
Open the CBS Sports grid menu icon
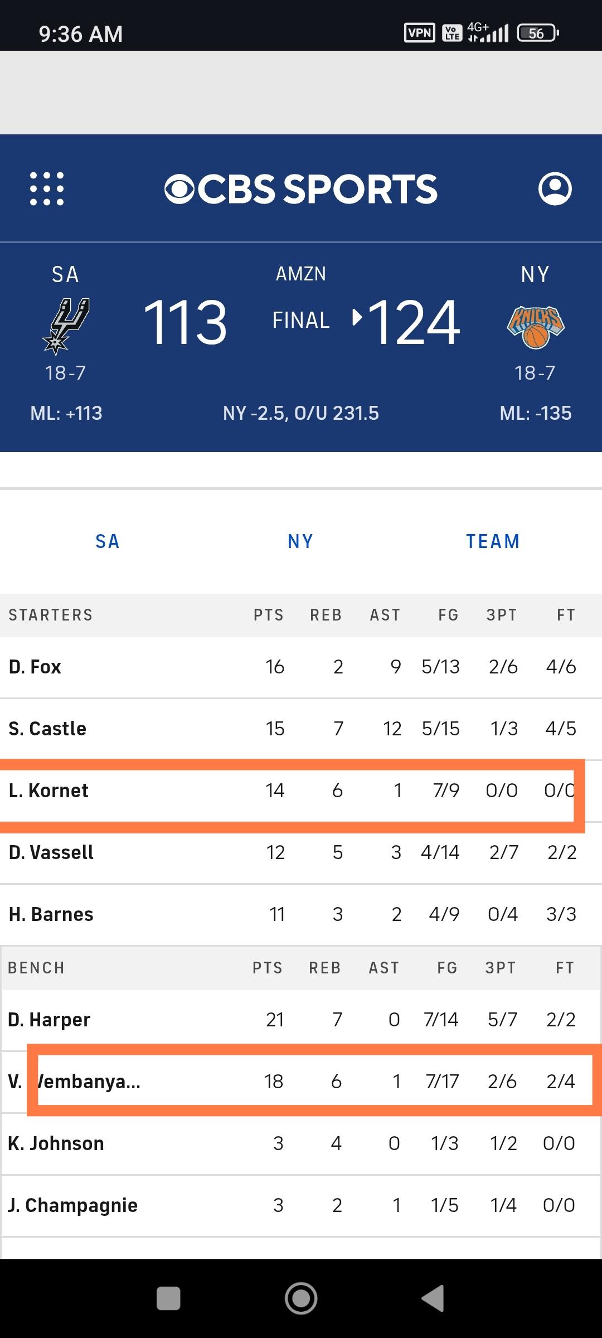tap(47, 188)
